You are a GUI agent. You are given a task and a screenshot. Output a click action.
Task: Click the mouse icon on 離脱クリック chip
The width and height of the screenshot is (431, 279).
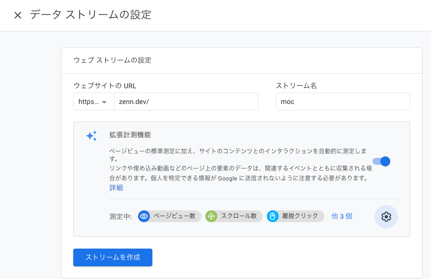coord(272,216)
